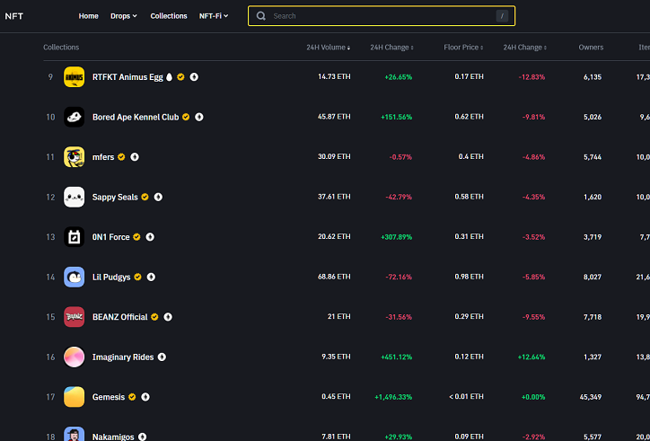
Task: Select the +12.64% floor change value
Action: (x=531, y=357)
